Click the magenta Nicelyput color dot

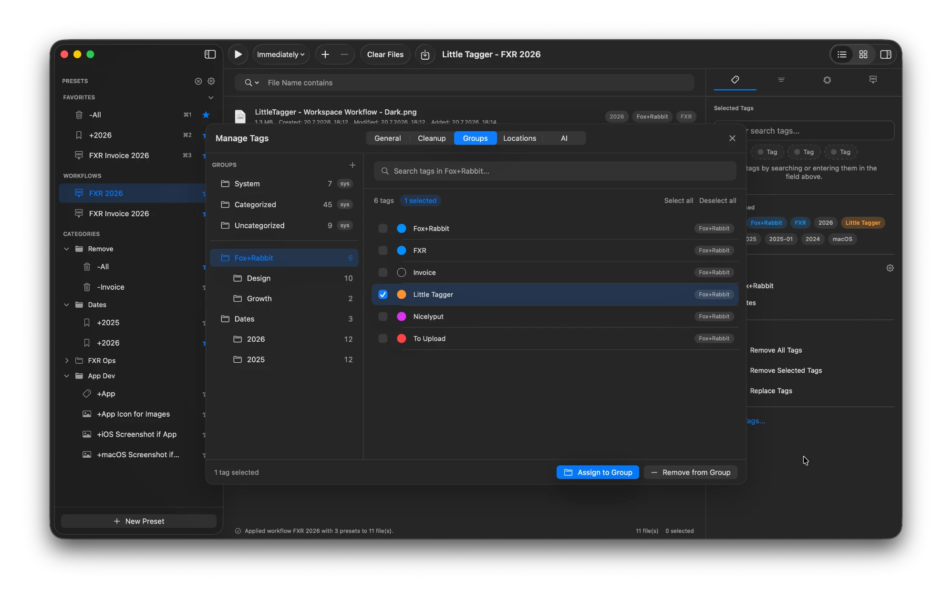(402, 316)
